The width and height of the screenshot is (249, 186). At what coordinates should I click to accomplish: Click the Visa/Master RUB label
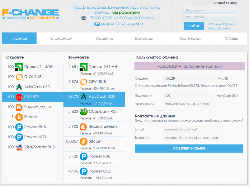pos(40,147)
